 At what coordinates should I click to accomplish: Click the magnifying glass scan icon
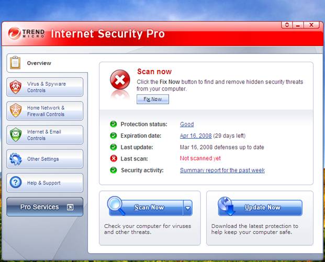[x=116, y=205]
